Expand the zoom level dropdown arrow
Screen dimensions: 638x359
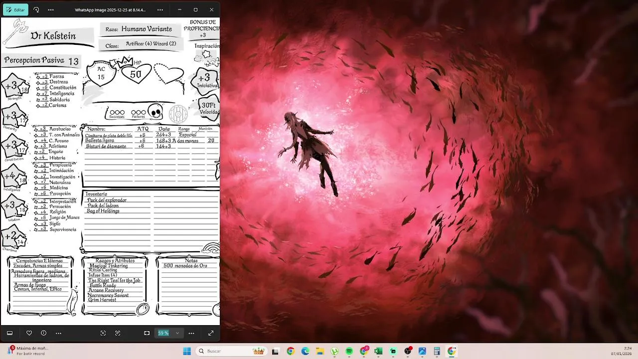[177, 333]
